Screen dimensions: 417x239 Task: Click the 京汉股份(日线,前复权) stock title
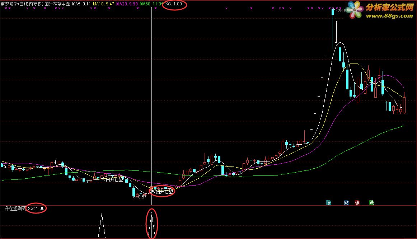[x=22, y=4]
